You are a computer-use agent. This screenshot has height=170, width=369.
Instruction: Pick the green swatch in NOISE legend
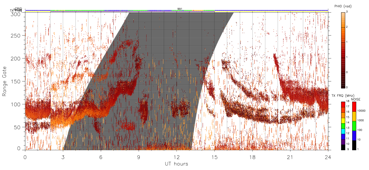tap(354, 126)
